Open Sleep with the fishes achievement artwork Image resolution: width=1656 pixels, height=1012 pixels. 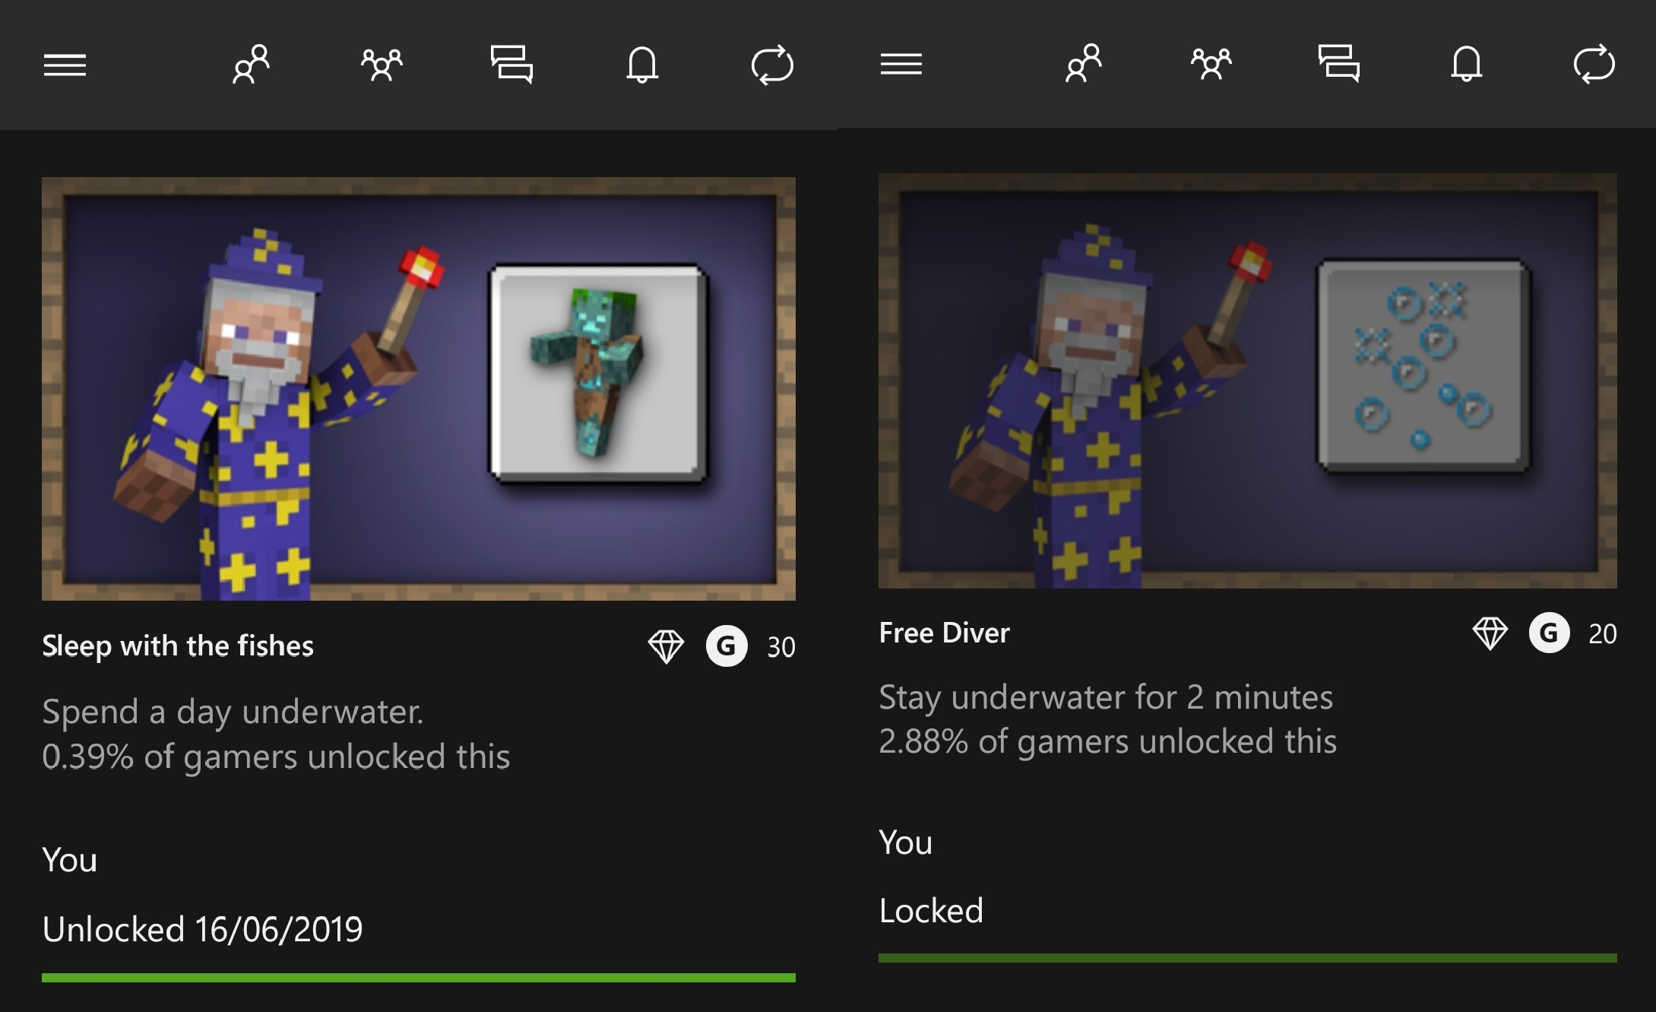tap(419, 389)
